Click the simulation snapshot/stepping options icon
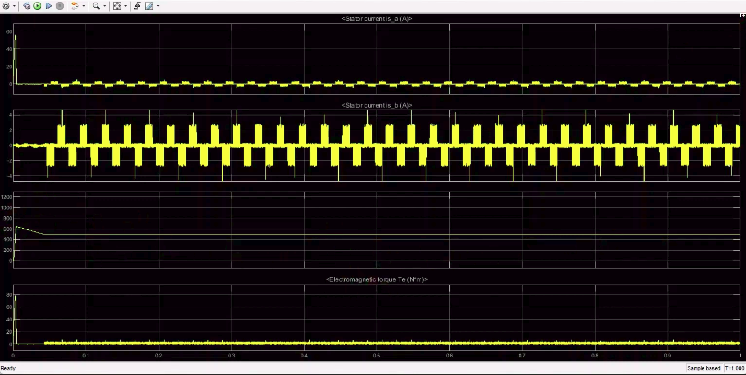746x375 pixels. point(27,6)
